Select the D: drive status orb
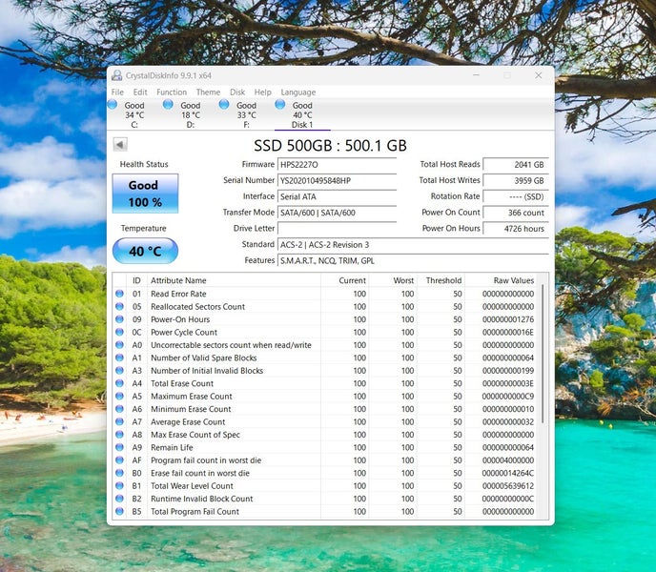The image size is (656, 572). point(168,104)
